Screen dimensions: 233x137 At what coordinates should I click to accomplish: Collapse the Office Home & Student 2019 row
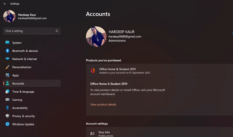(x=159, y=71)
